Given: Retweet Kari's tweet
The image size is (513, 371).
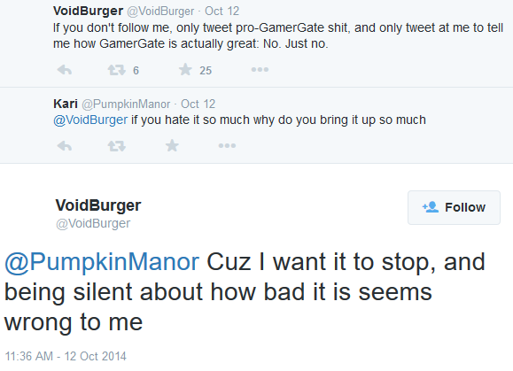Looking at the screenshot, I should [x=117, y=146].
